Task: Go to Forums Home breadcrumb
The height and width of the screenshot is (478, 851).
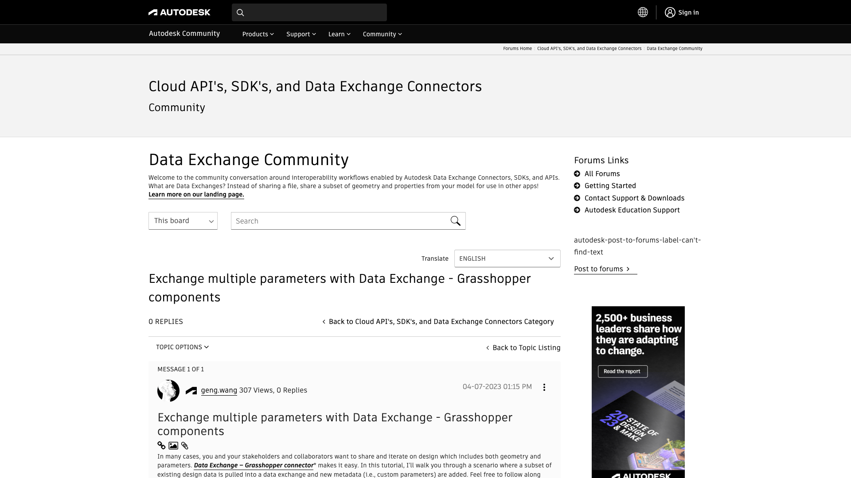Action: coord(517,49)
